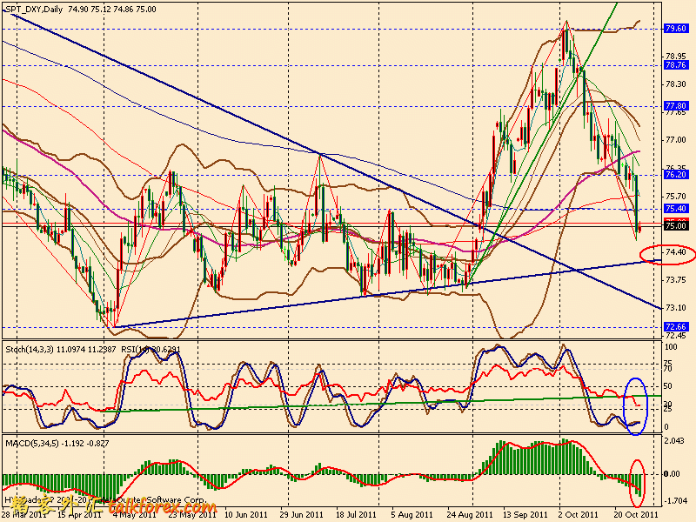Click the 29 Jun 2011 date label
The image size is (696, 522).
pos(302,515)
